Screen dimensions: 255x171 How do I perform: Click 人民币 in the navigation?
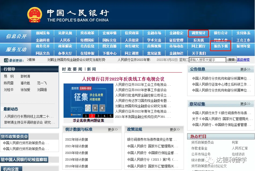[65, 40]
